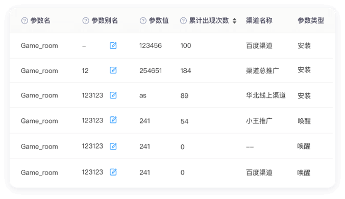Toggle sort arrows on 累计出现次数 column

click(235, 21)
